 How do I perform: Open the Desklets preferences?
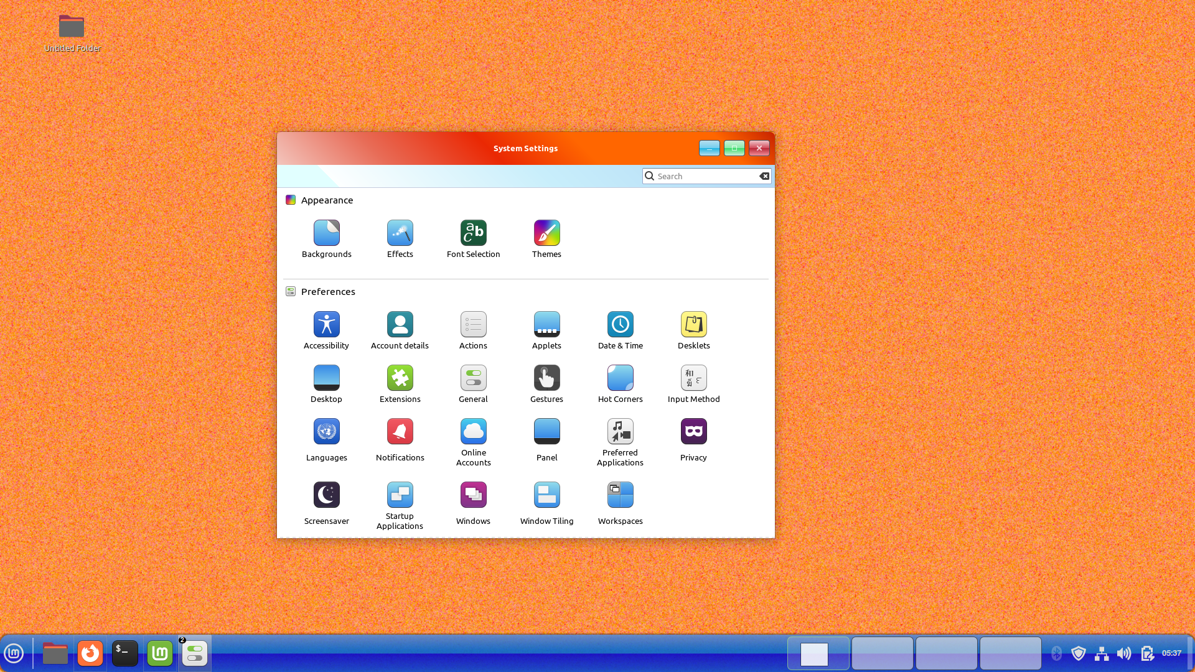pos(693,330)
